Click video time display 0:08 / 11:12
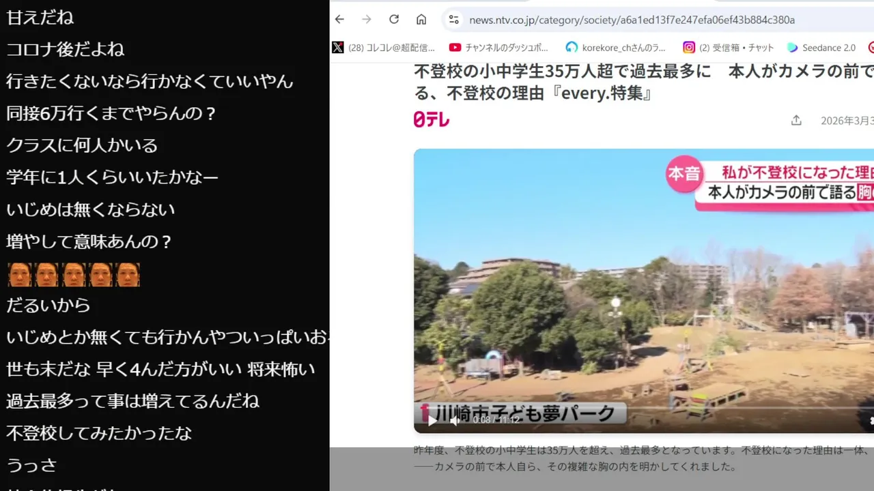Viewport: 874px width, 491px height. click(x=496, y=420)
